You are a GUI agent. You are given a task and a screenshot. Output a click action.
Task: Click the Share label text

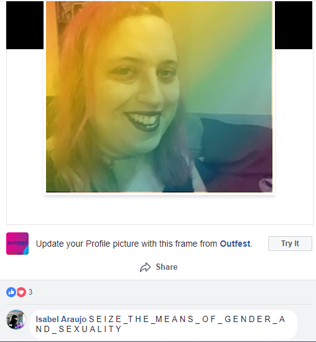click(167, 267)
